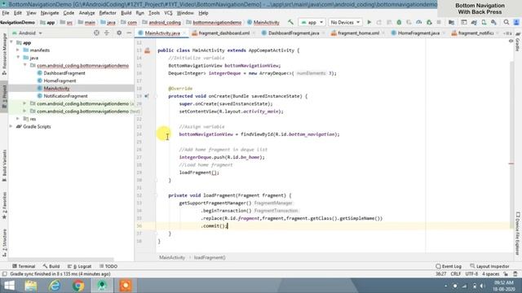Toggle the Favorites side tab
Image resolution: width=522 pixels, height=293 pixels.
pos(4,206)
